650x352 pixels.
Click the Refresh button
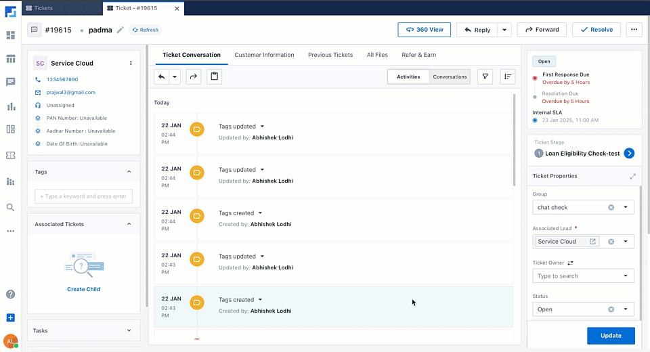tap(145, 30)
